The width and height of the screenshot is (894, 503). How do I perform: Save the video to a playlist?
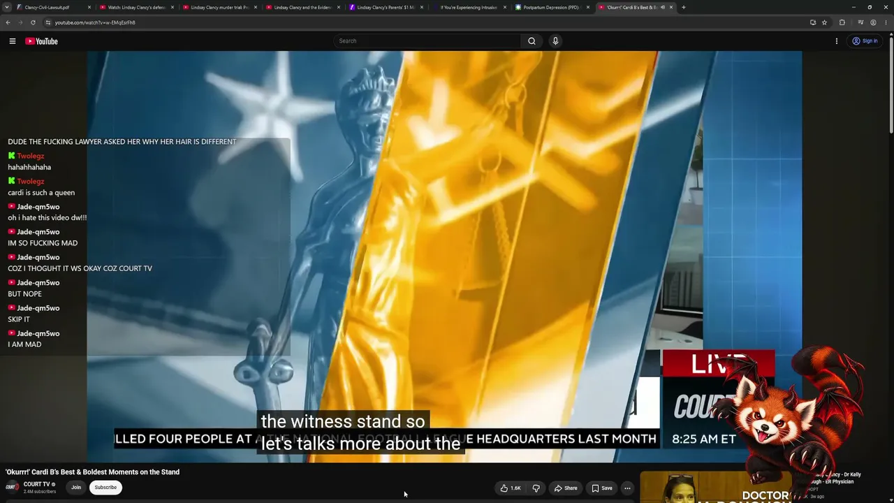point(601,488)
